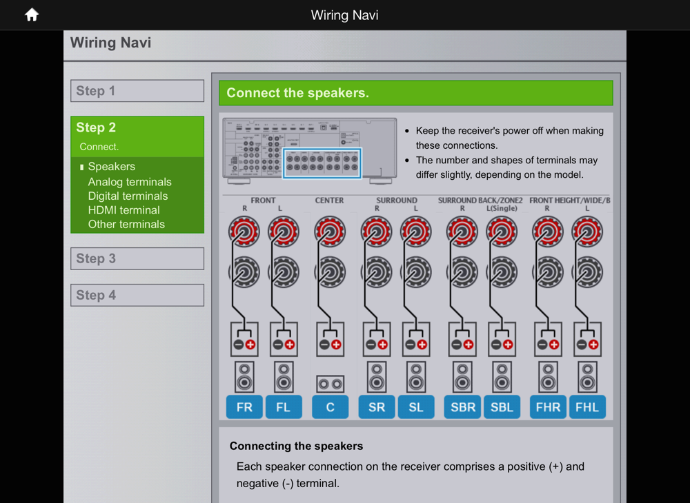Open Analog terminals section

point(130,182)
